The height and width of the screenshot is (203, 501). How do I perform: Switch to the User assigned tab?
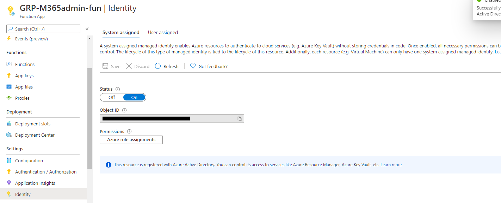coord(163,33)
